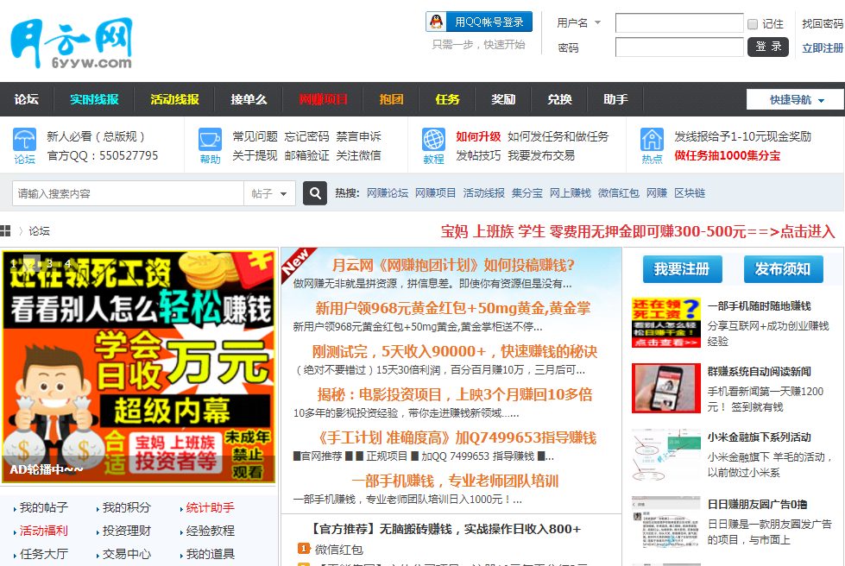The height and width of the screenshot is (566, 845).
Task: Expand the 用户名 login type dropdown
Action: pos(597,23)
